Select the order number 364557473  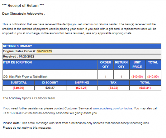coord(44,51)
